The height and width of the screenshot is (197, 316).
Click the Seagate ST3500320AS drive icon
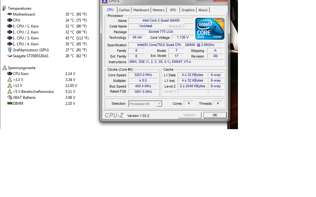[x=9, y=56]
